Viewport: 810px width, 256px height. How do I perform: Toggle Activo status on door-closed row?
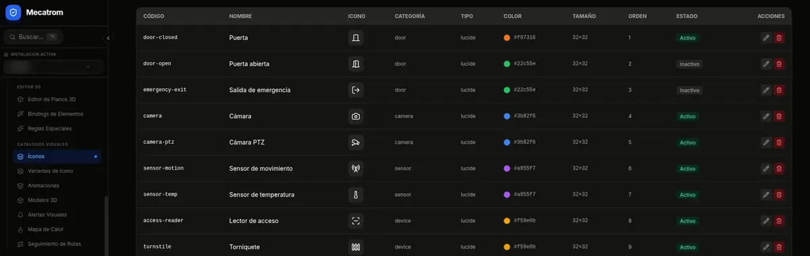tap(687, 39)
